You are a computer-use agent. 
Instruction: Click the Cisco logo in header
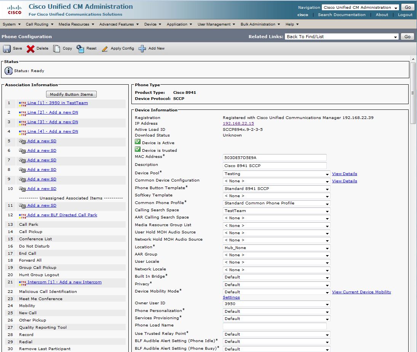[15, 9]
